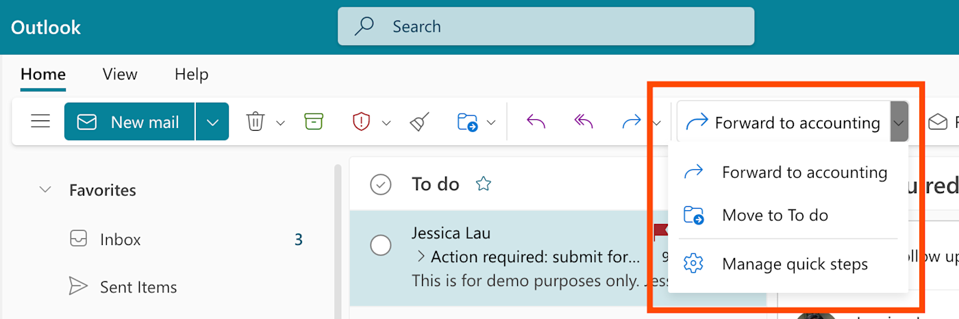Click the purple Reply all icon
The width and height of the screenshot is (959, 319).
point(583,122)
